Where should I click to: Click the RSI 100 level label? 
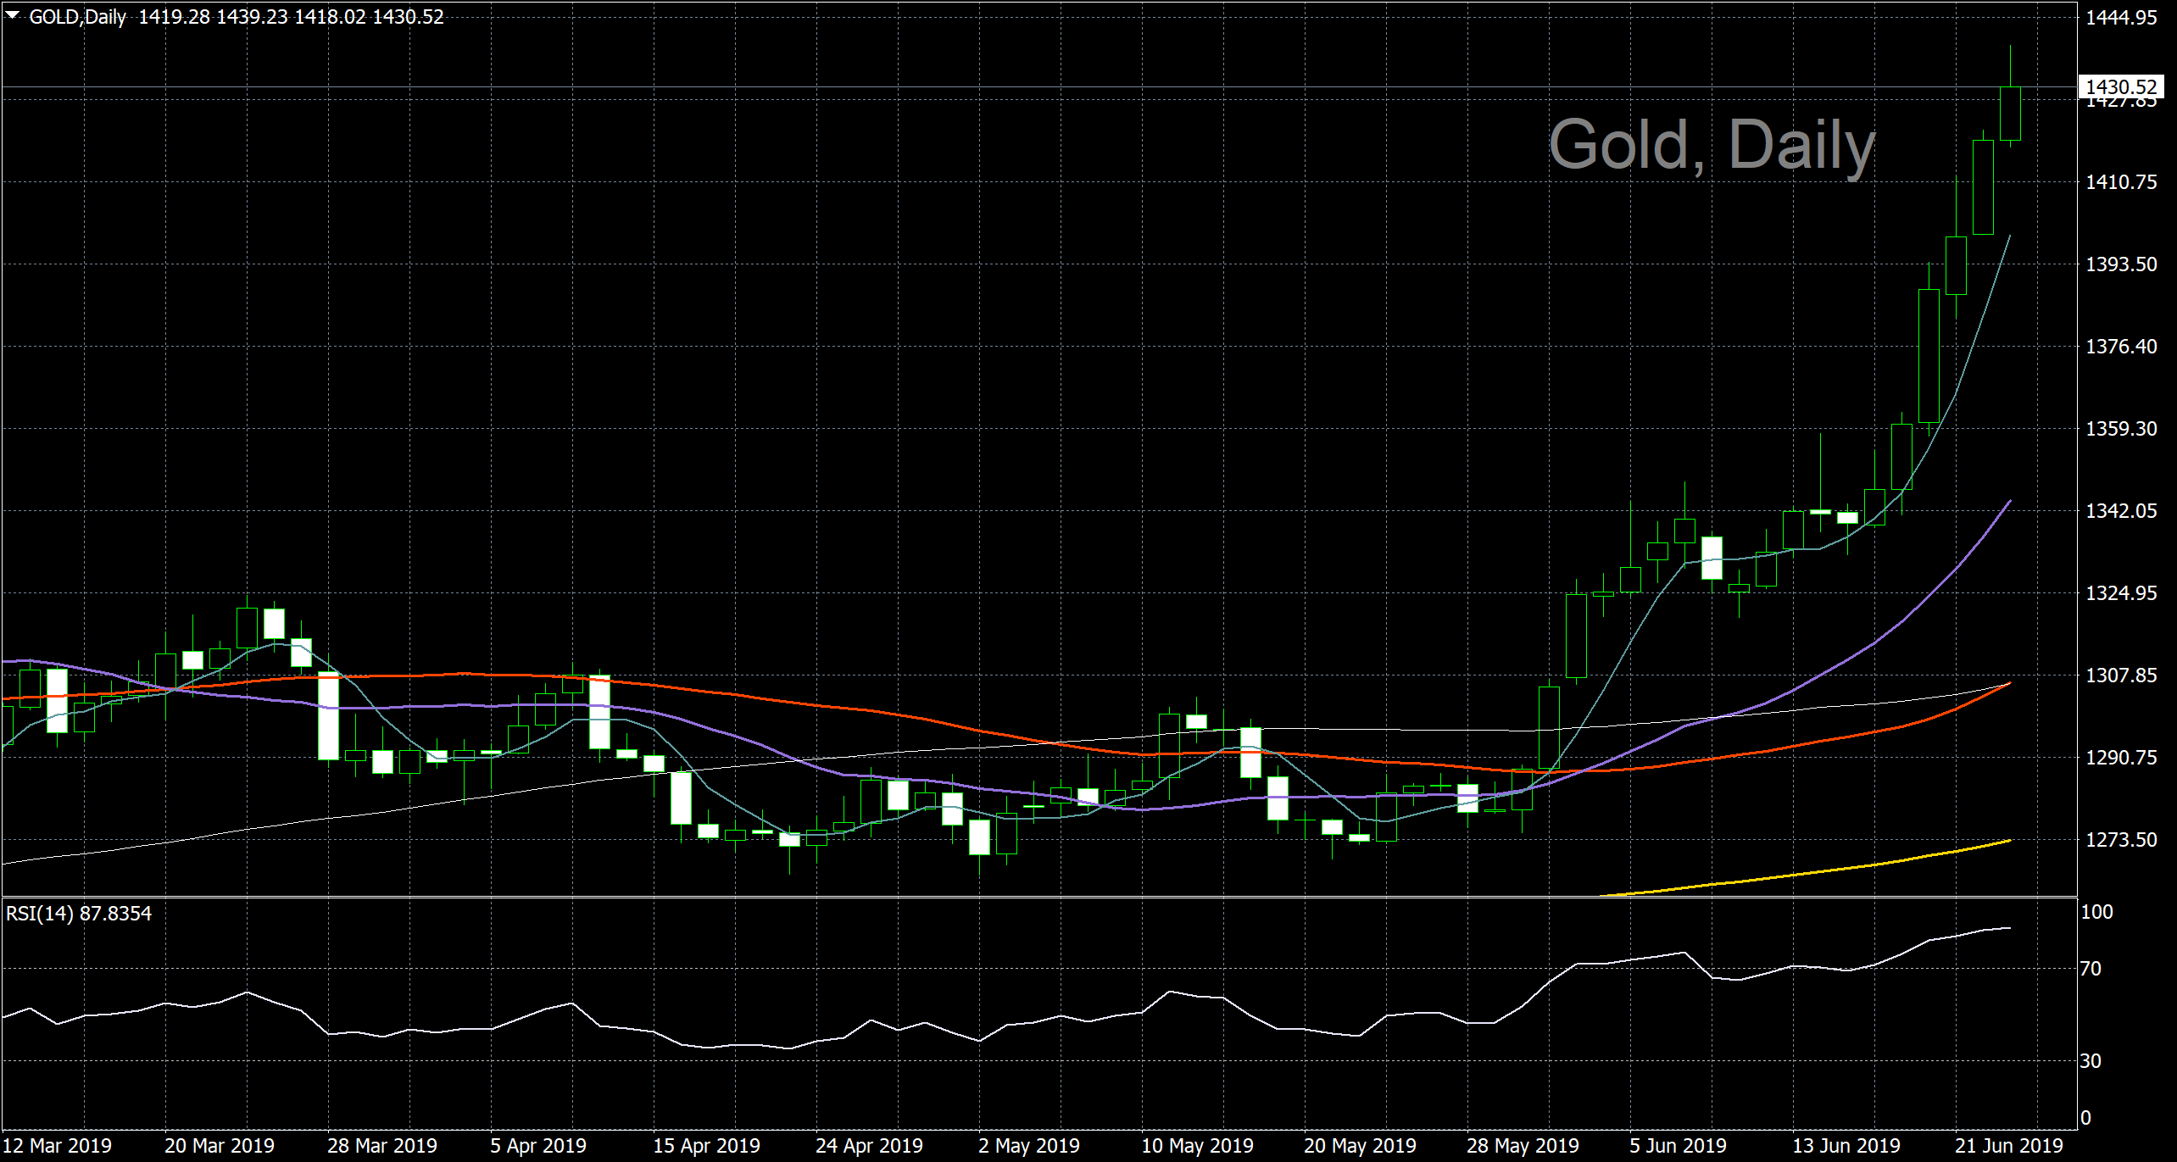click(2097, 912)
